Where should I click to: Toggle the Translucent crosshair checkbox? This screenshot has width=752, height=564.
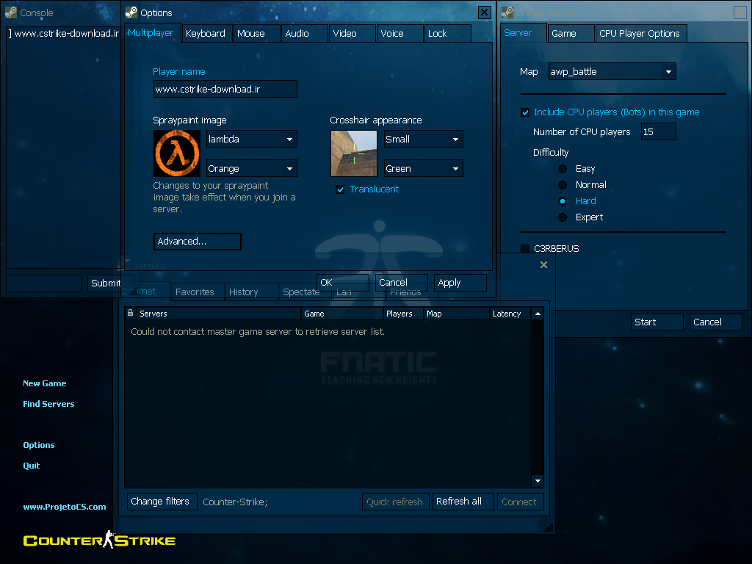pos(340,189)
